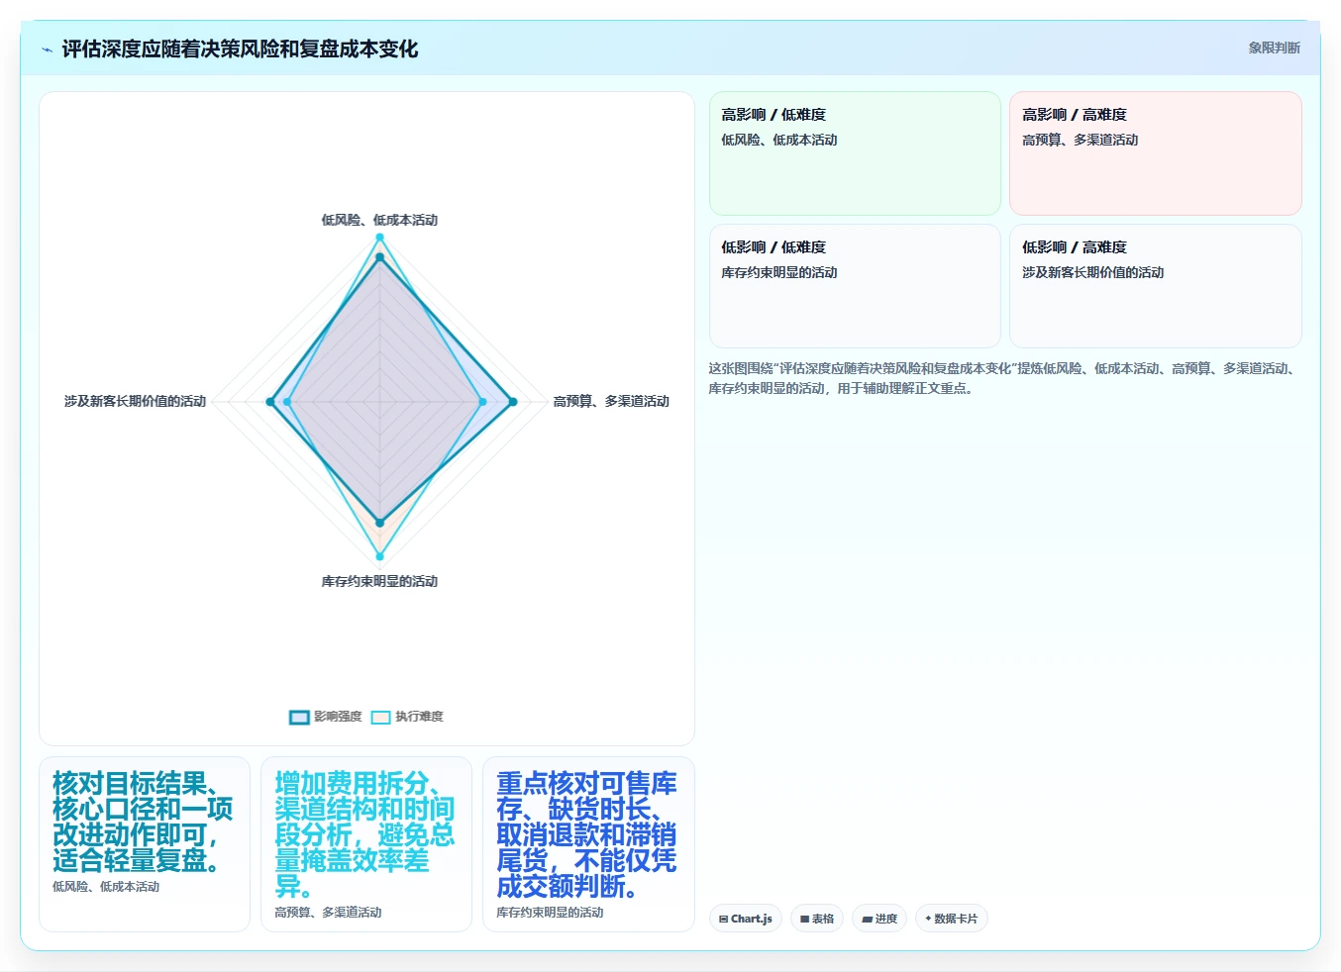Click the radar axis label 高预算、多渠道活动
The image size is (1341, 972).
coord(611,401)
